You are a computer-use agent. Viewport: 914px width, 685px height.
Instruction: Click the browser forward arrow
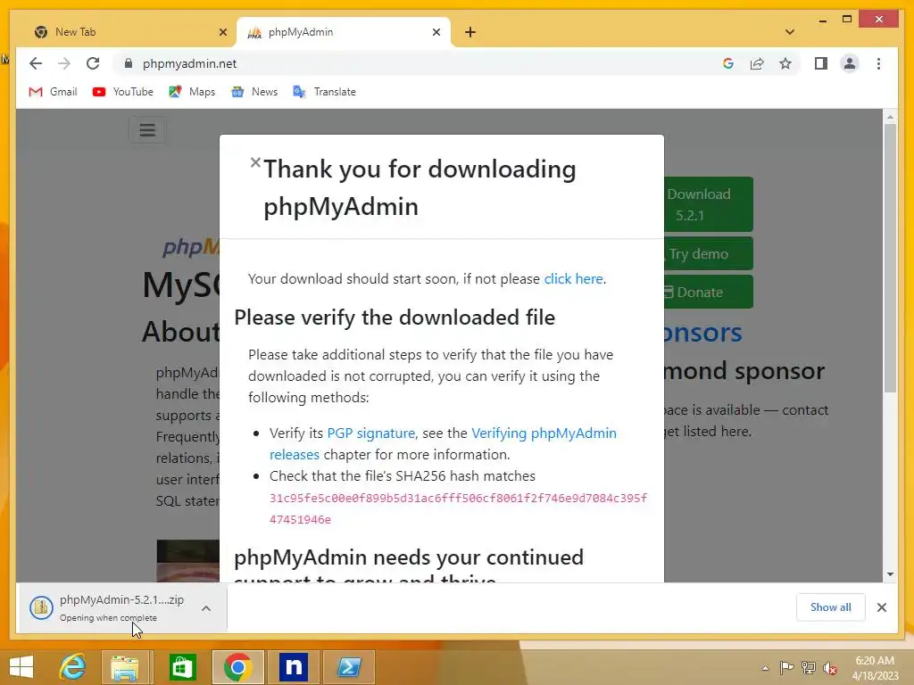[64, 63]
